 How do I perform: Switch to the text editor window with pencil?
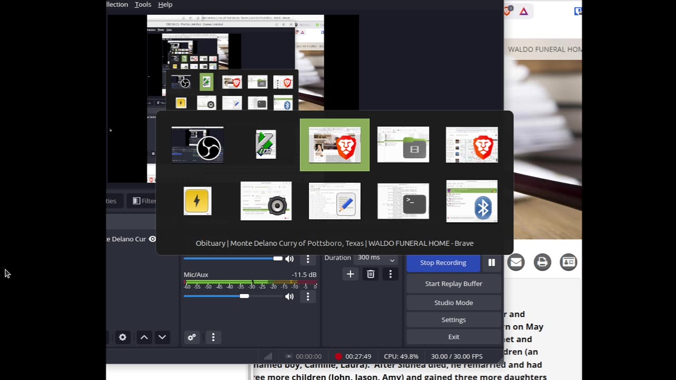[335, 201]
